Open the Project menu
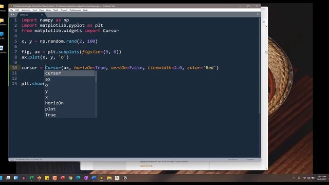 (64, 10)
